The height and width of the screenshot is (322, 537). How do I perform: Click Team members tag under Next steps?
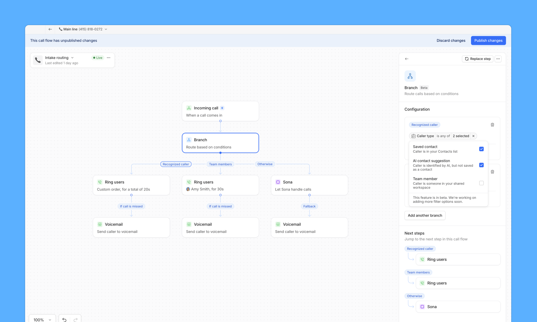(x=418, y=272)
